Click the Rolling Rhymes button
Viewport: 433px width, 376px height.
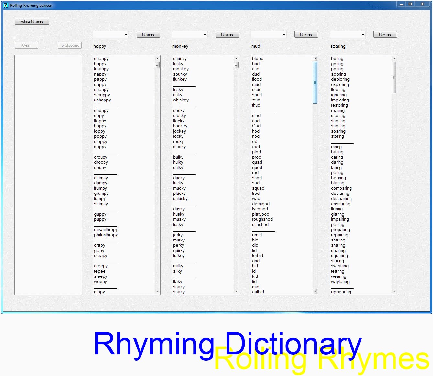(x=31, y=21)
